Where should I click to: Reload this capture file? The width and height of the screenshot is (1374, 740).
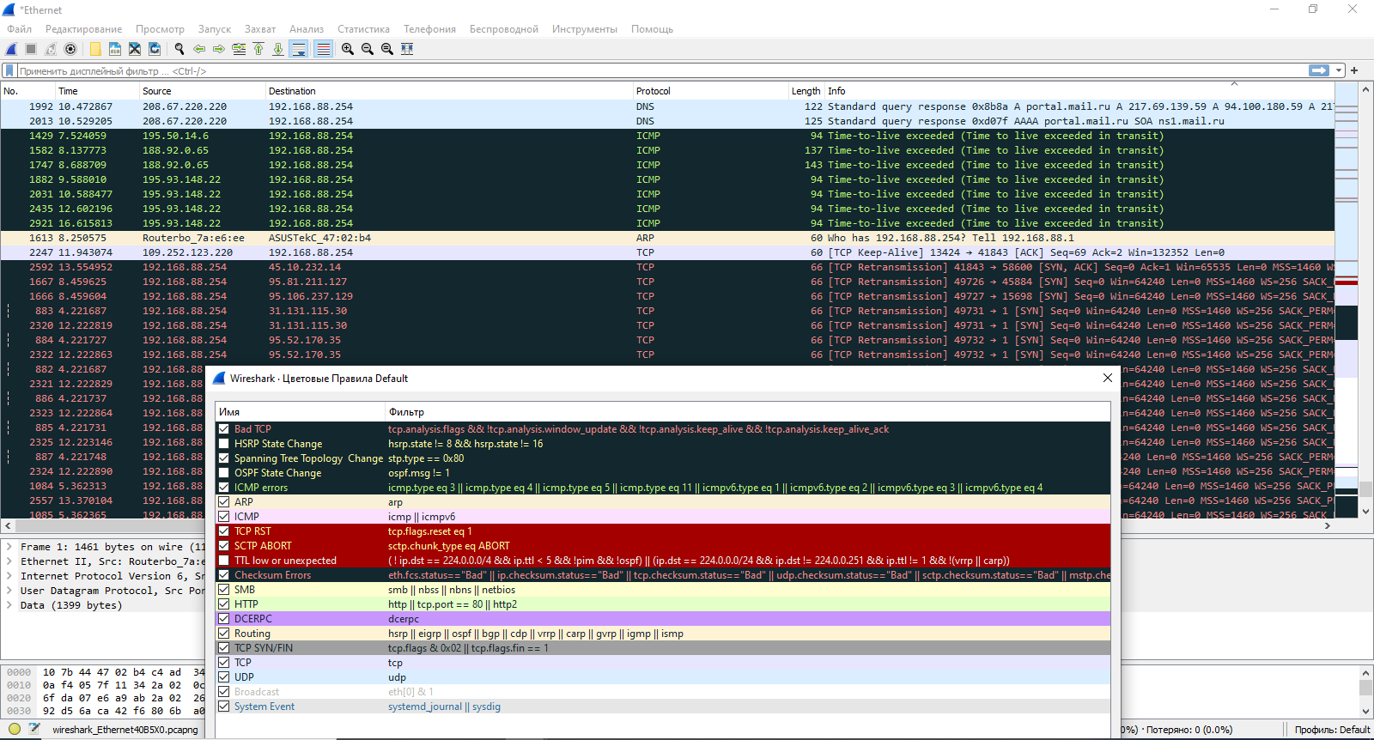155,49
